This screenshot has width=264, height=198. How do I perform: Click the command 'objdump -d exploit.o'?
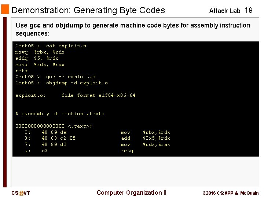tap(77, 83)
